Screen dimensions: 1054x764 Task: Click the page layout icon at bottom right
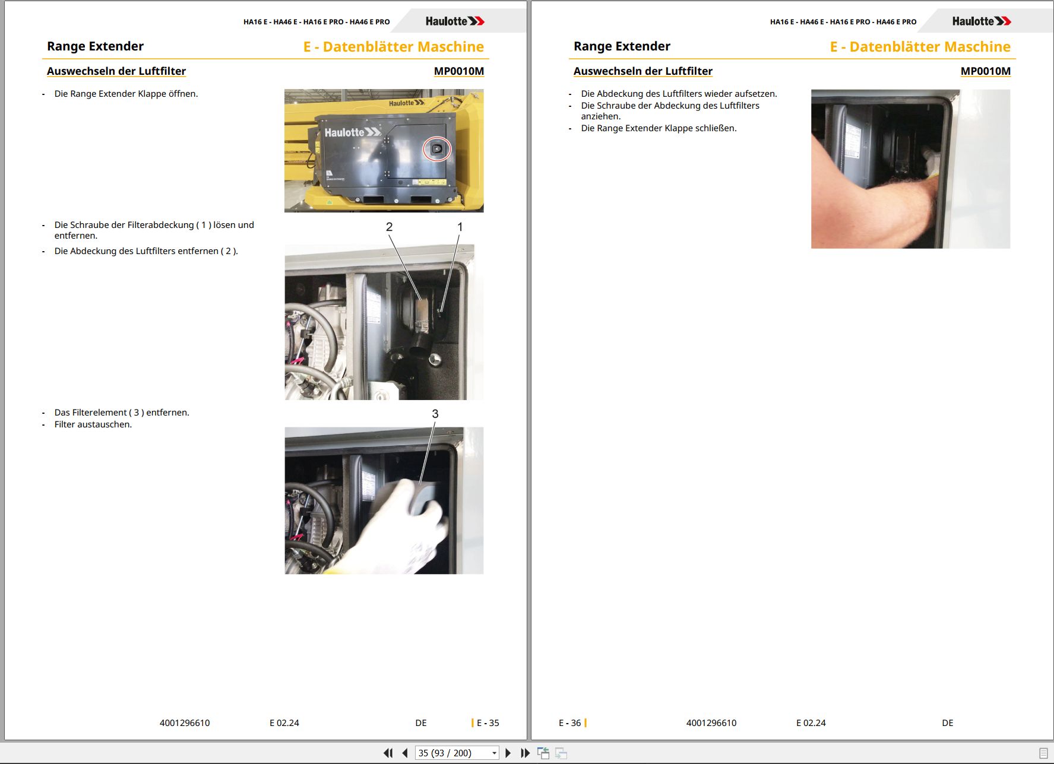click(x=1043, y=753)
